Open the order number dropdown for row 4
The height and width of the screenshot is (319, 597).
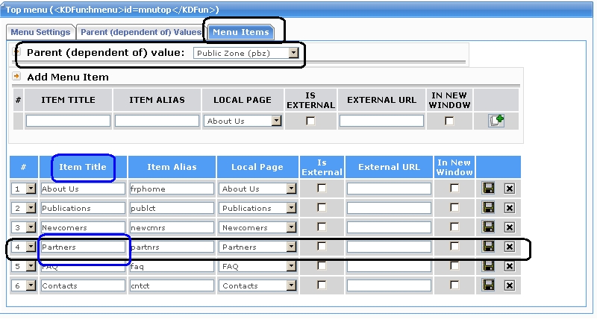31,247
